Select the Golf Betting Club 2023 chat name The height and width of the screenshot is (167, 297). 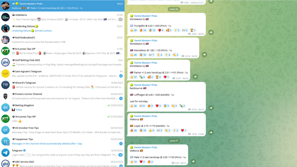tap(28, 60)
